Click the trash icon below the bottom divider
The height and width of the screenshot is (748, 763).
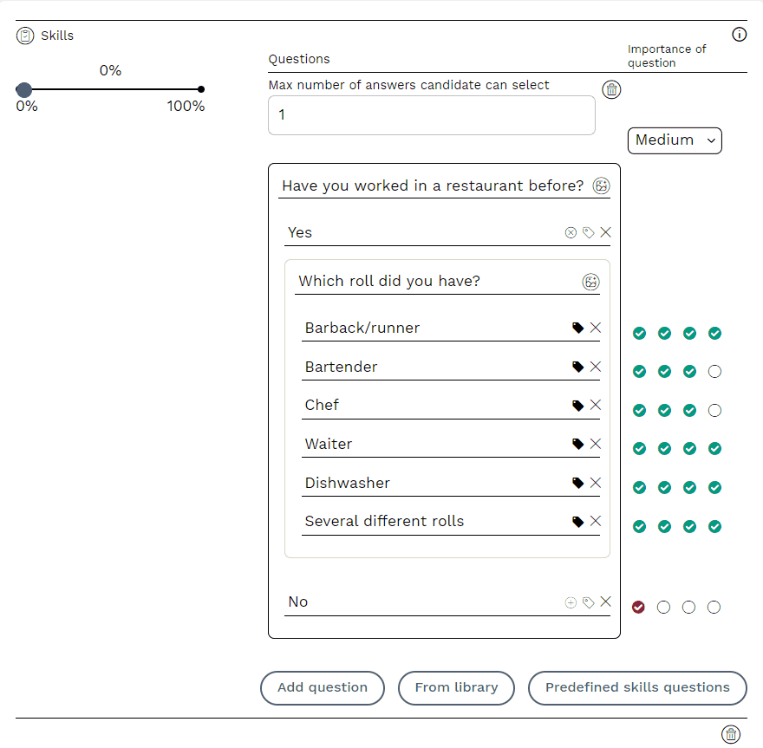coord(731,734)
